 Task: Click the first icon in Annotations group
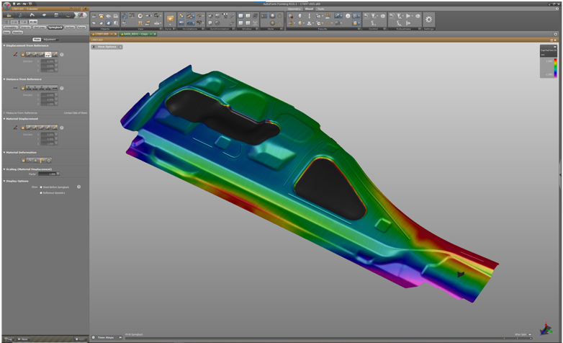pyautogui.click(x=181, y=16)
